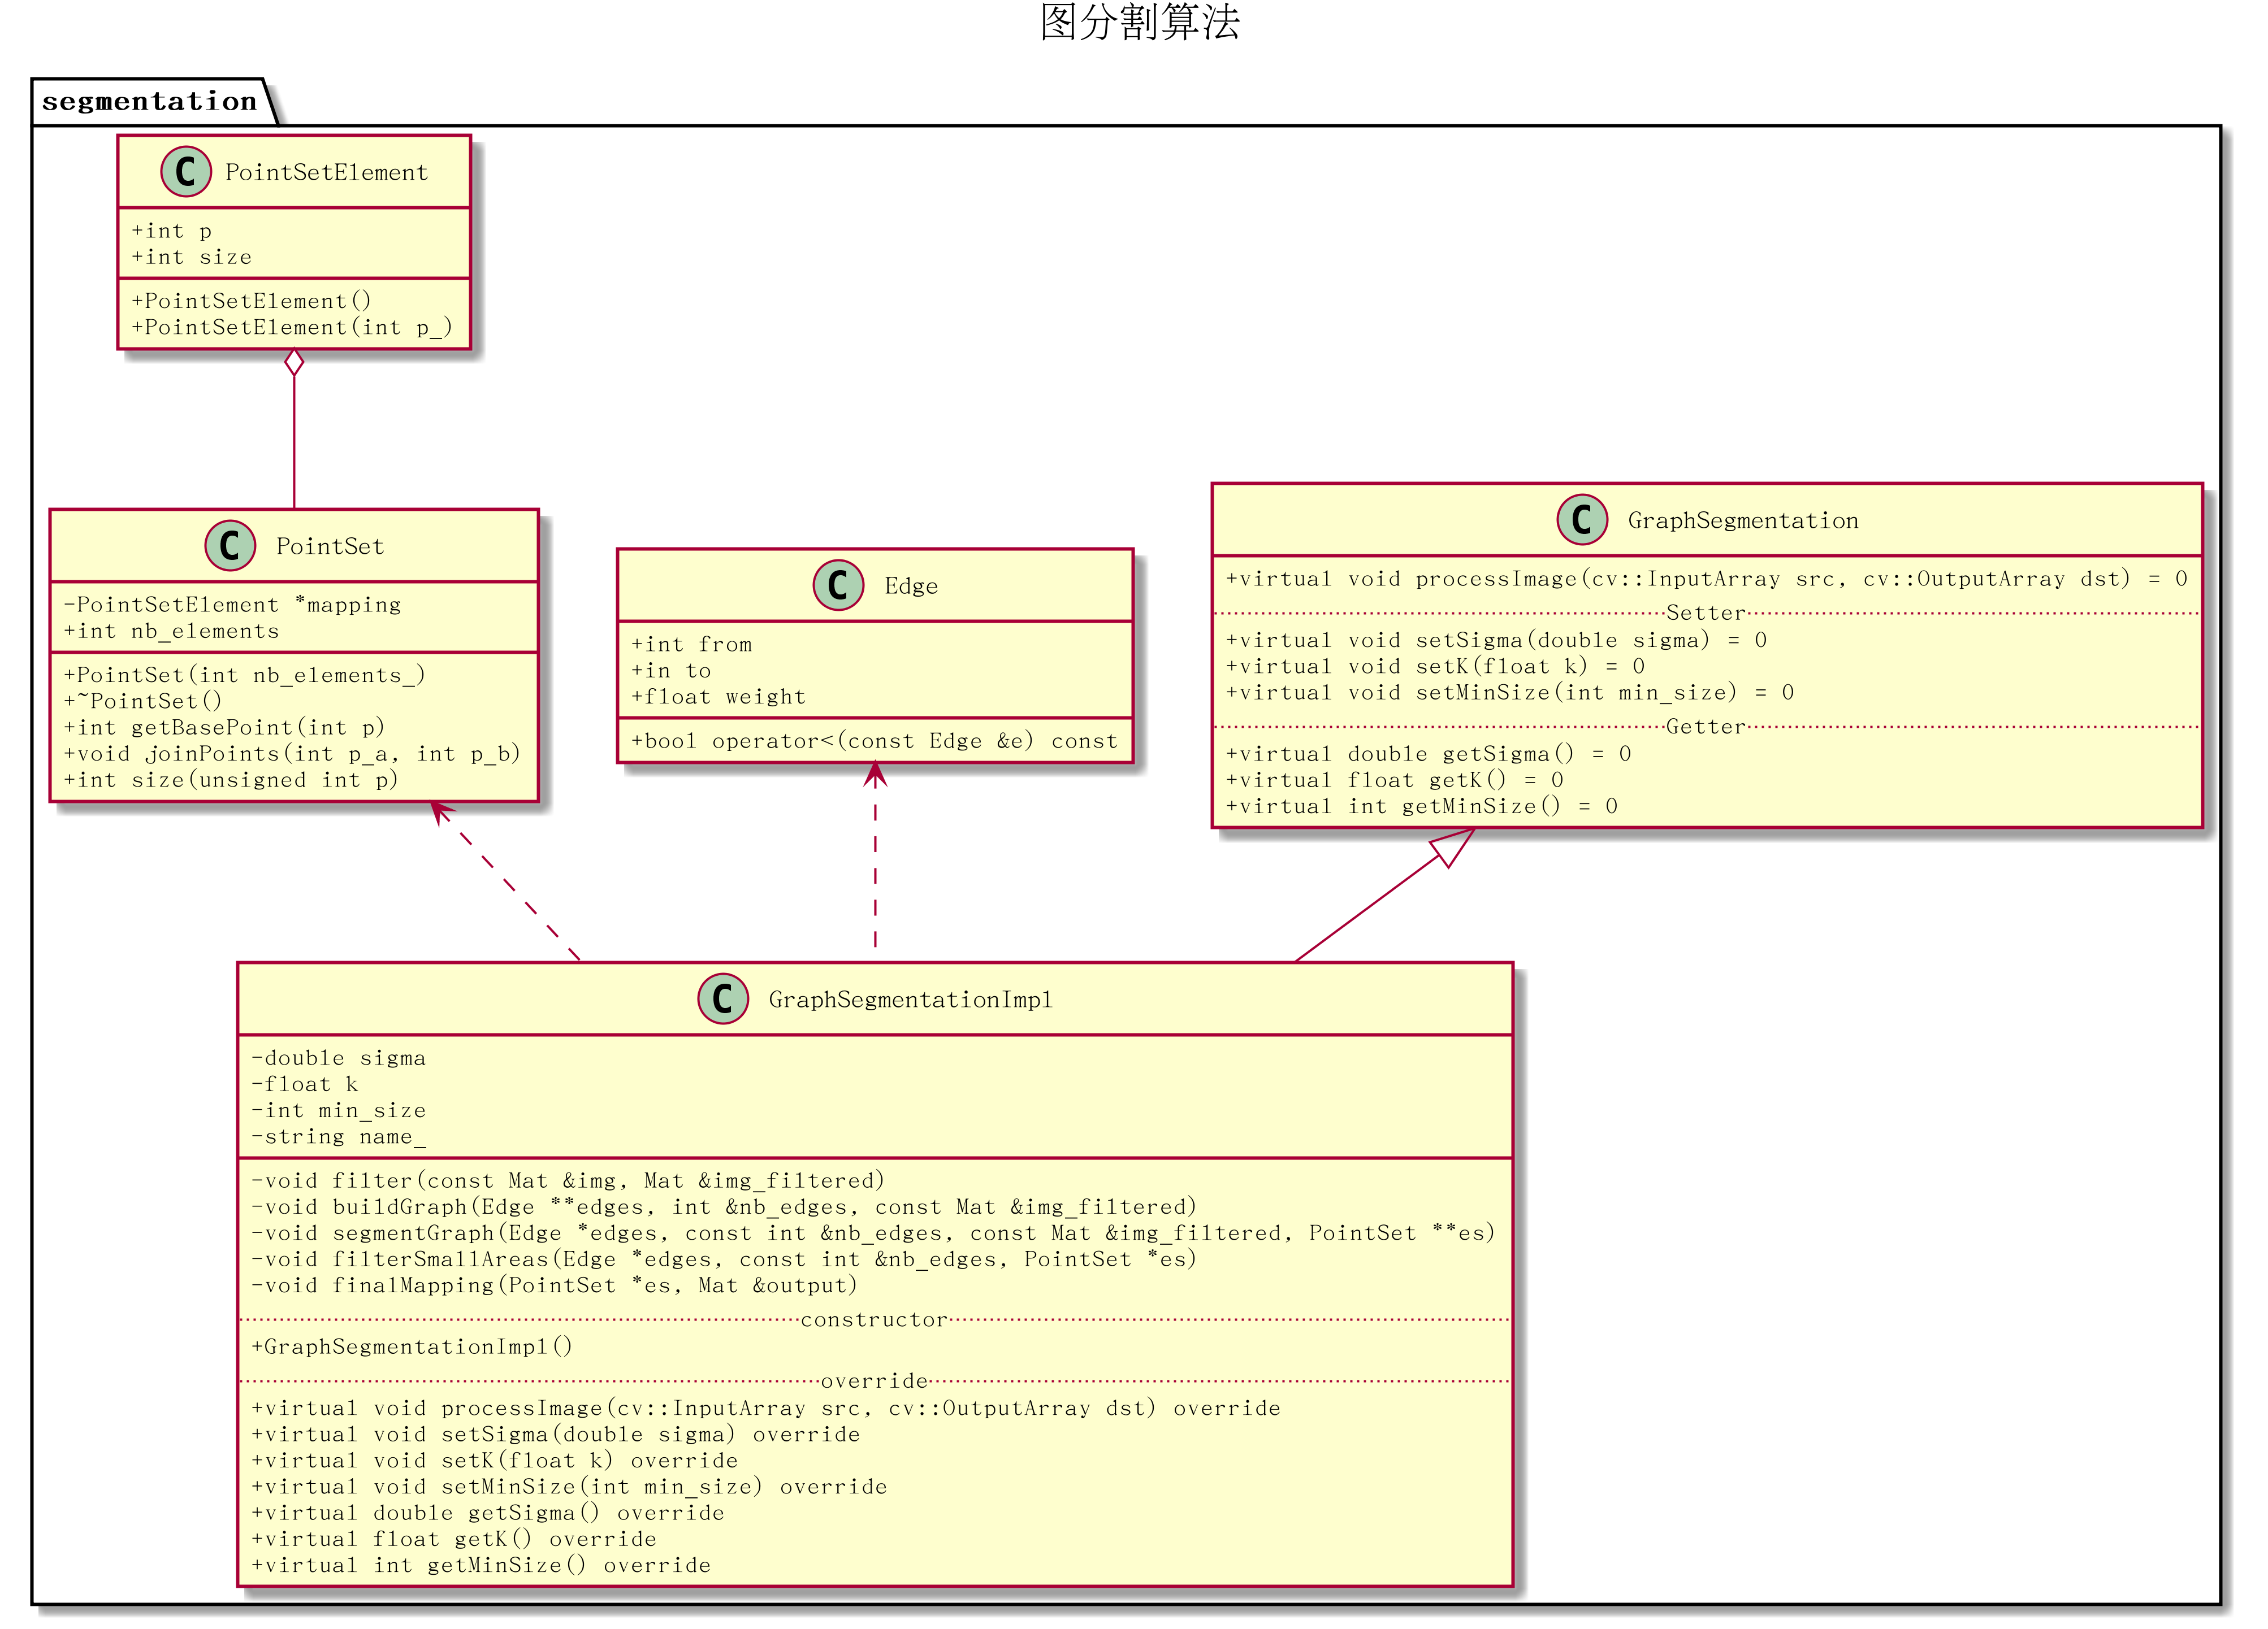
Task: Click the Getter separator in GraphSegmentation
Action: pos(1705,727)
